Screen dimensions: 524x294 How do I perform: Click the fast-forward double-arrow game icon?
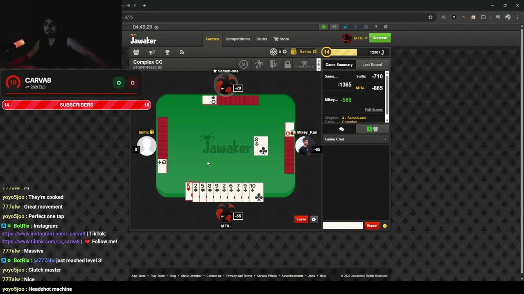(244, 65)
